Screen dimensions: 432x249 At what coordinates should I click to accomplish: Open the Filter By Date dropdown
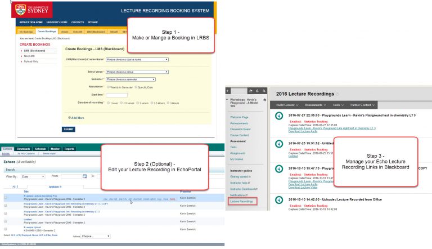click(x=33, y=176)
